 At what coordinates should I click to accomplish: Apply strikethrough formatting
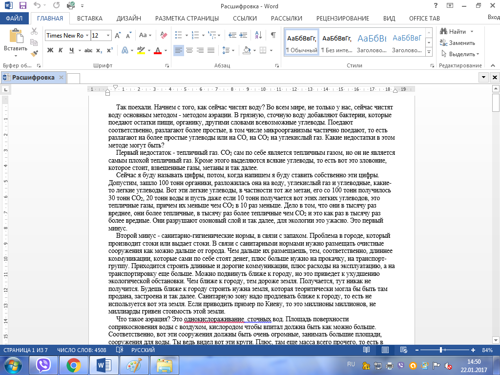click(x=88, y=50)
